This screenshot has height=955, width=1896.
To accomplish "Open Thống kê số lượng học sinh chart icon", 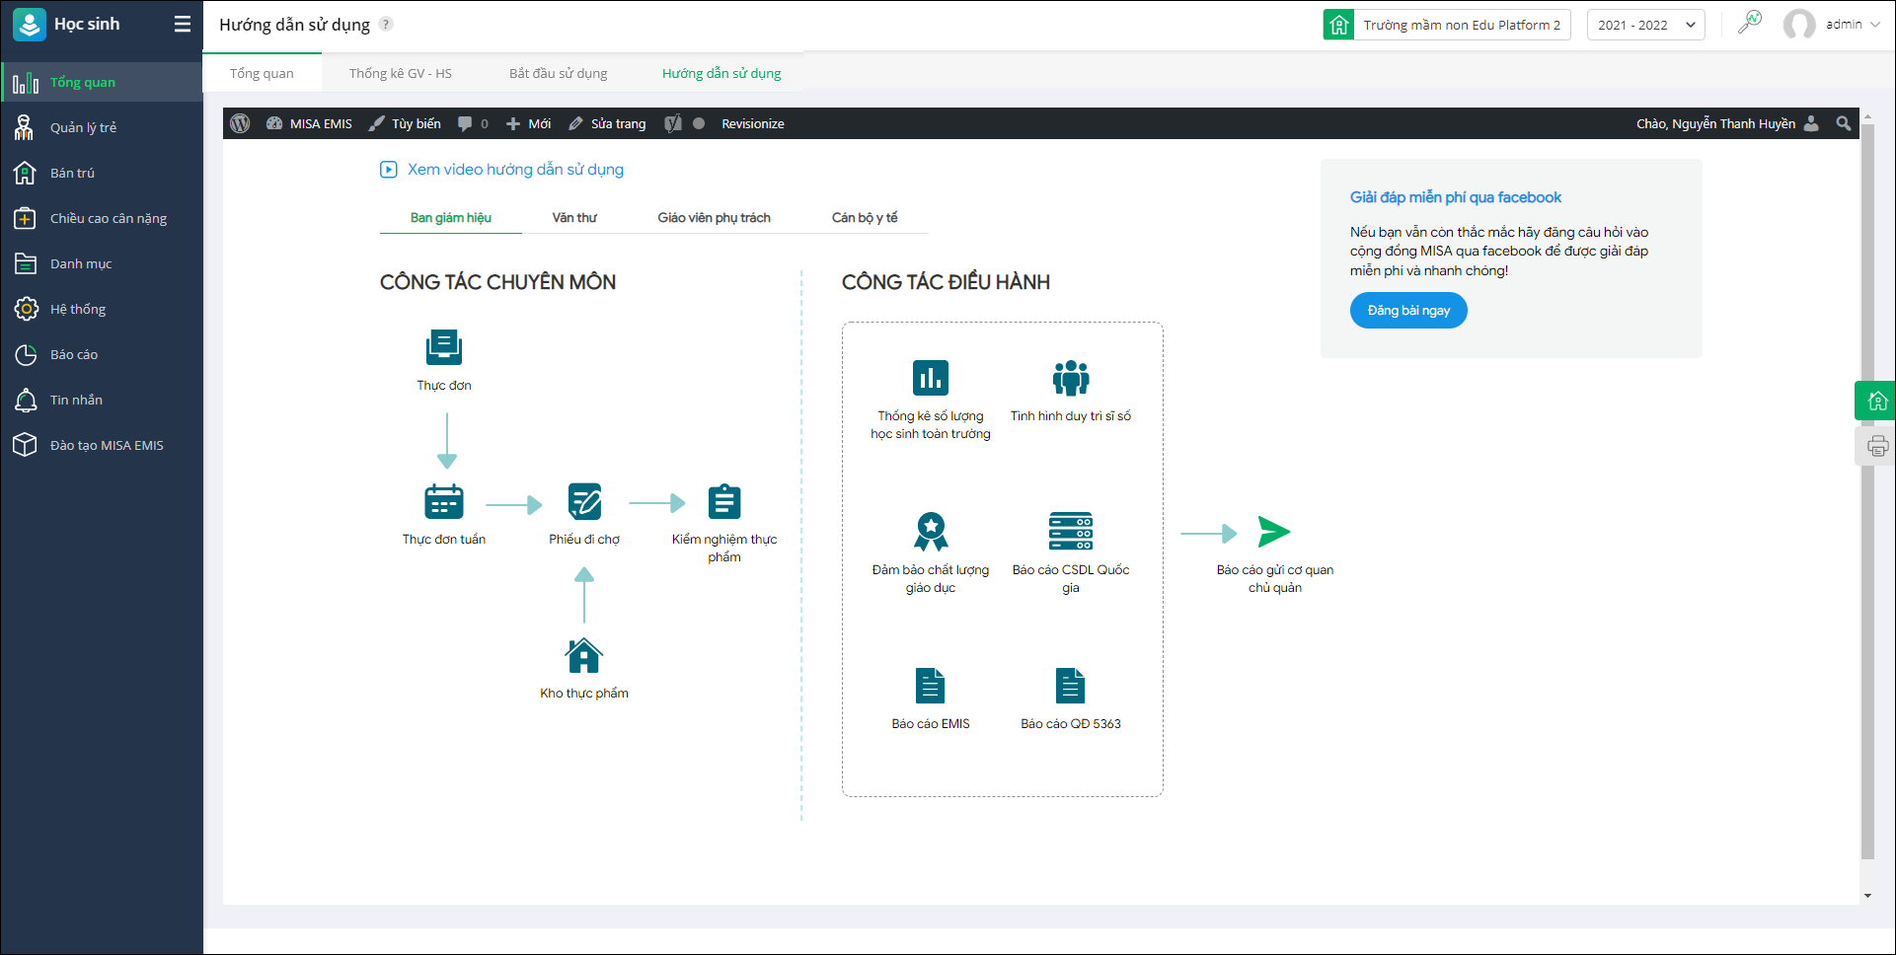I will coord(930,379).
